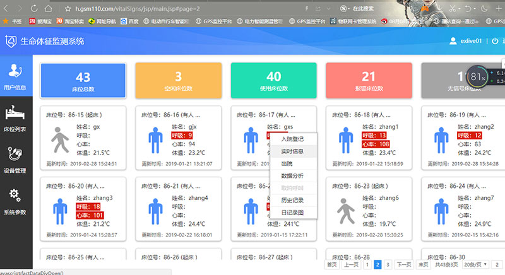Click the exlive01 user avatar icon
505x275 pixels.
point(453,41)
